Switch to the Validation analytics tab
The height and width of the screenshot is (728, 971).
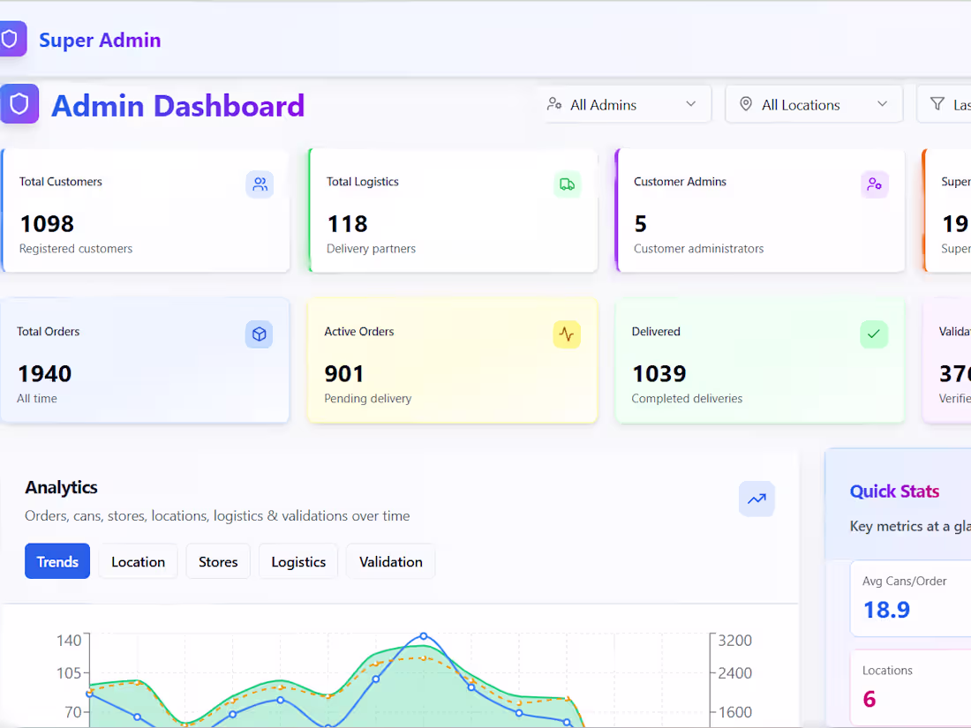pyautogui.click(x=390, y=561)
